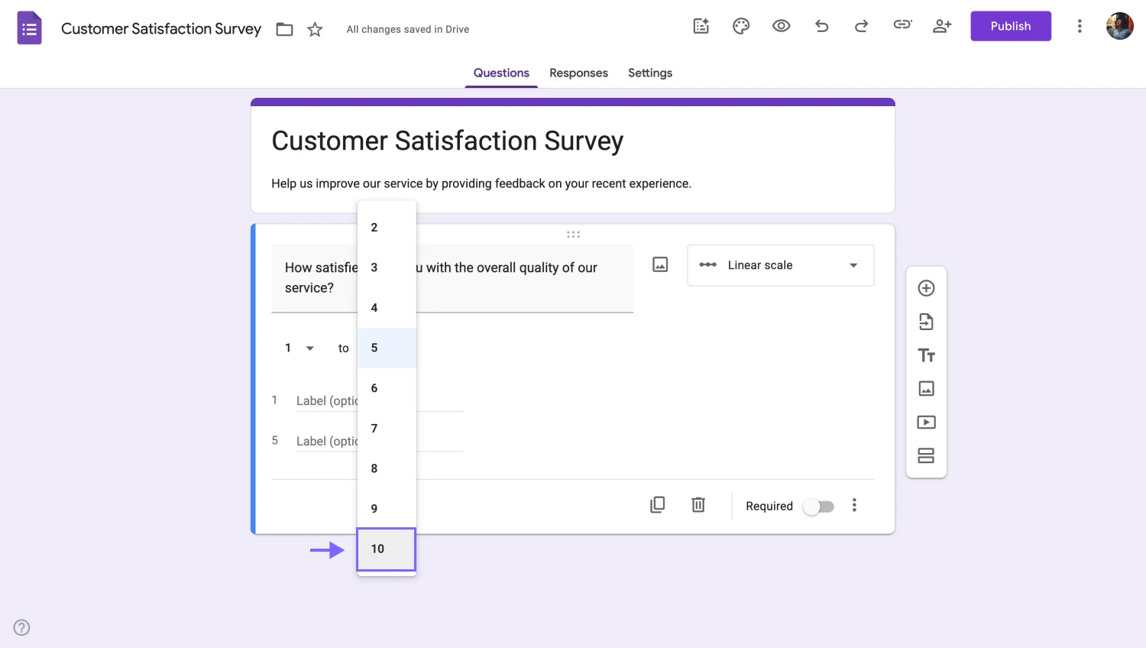Screen dimensions: 1146x648
Task: Add collaborators with the person-plus icon
Action: coord(942,26)
